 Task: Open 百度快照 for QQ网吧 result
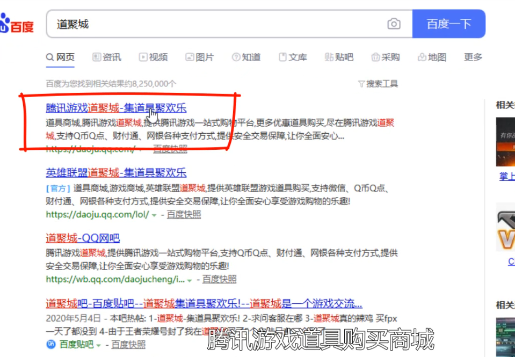[x=220, y=280]
